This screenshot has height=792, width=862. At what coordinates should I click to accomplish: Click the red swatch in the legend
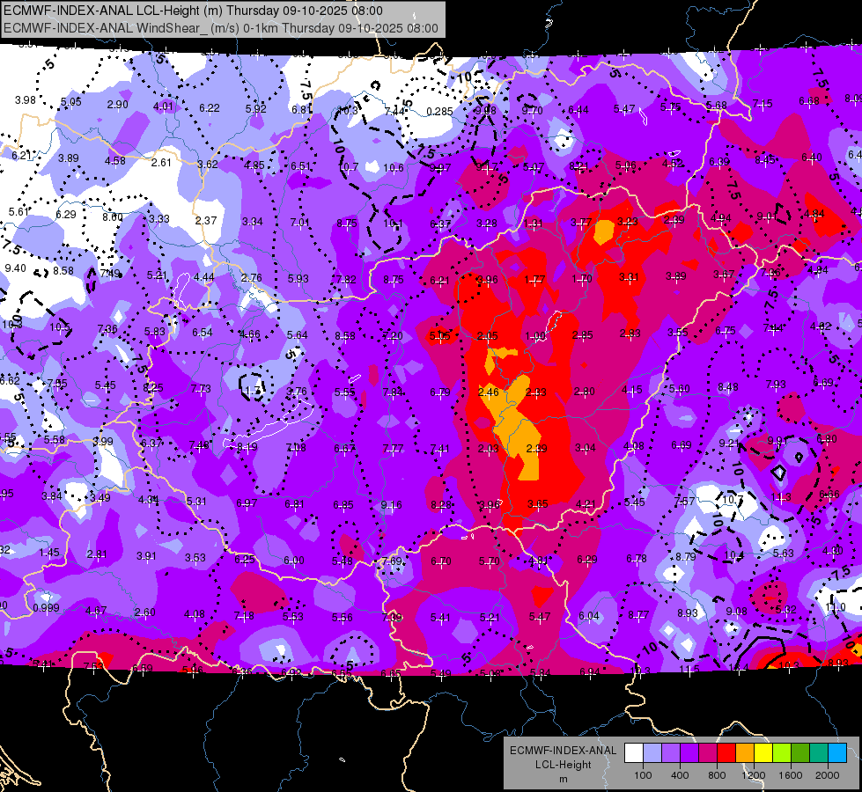pyautogui.click(x=726, y=753)
